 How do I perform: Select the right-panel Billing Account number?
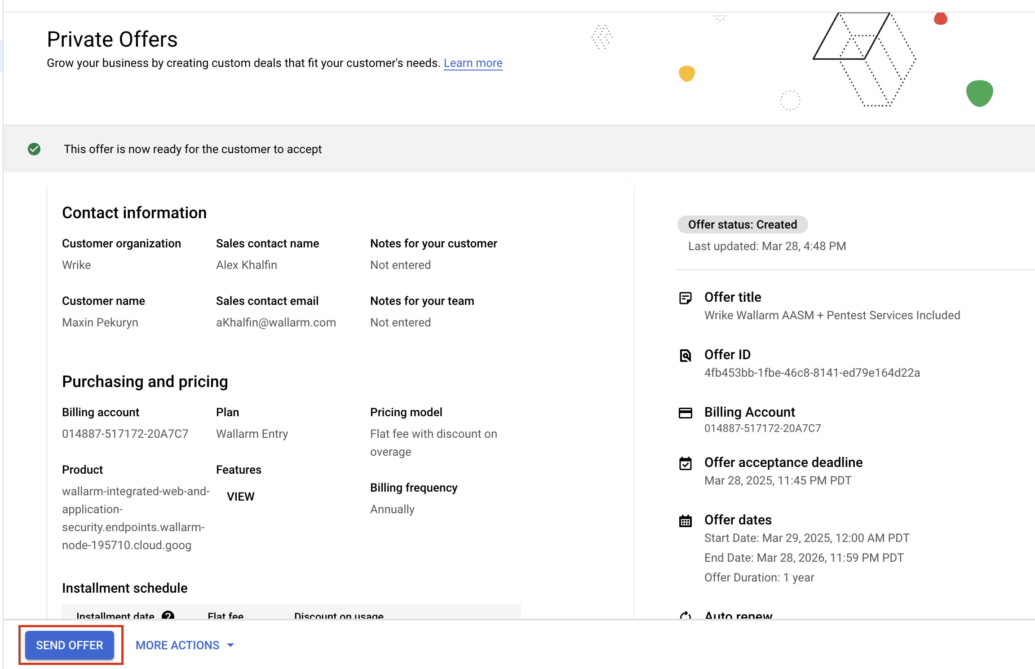[763, 428]
